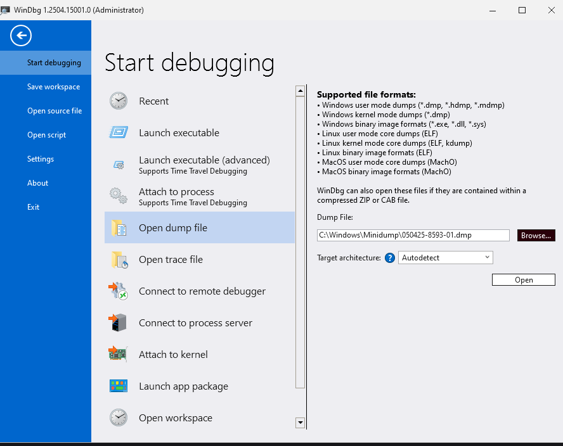The image size is (563, 446).
Task: Open About from the sidebar
Action: [46, 183]
